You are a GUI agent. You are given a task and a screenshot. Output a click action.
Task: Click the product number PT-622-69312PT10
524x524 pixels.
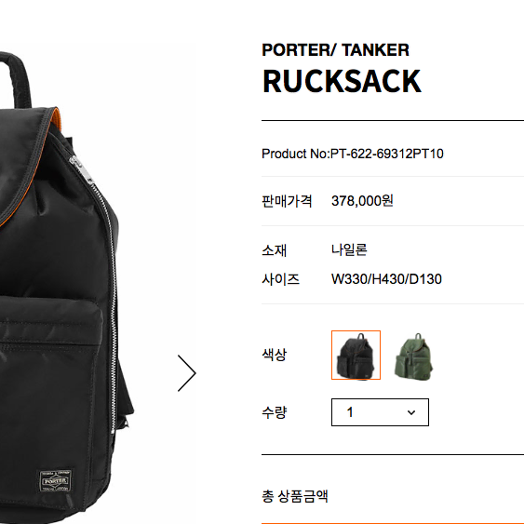(x=387, y=154)
